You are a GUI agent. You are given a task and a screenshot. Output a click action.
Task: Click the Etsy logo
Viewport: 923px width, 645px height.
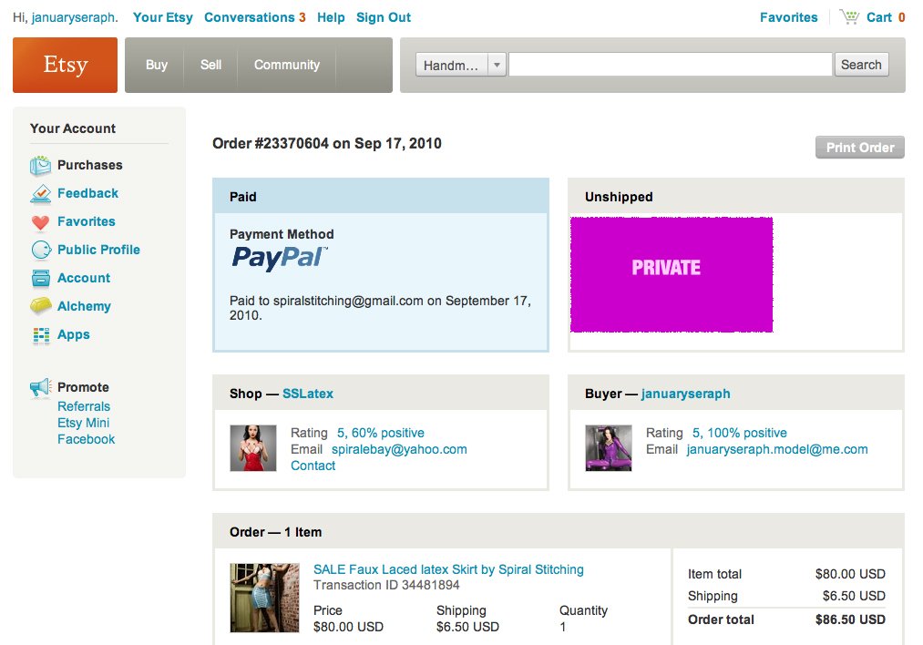click(x=66, y=65)
